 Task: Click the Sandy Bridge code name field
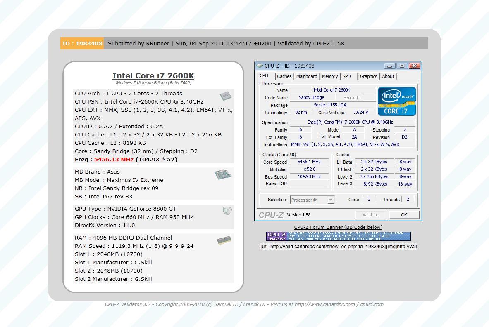pos(312,97)
